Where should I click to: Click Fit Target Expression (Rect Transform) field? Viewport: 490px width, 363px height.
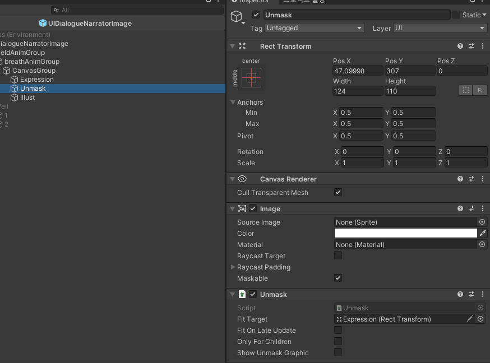pyautogui.click(x=400, y=319)
